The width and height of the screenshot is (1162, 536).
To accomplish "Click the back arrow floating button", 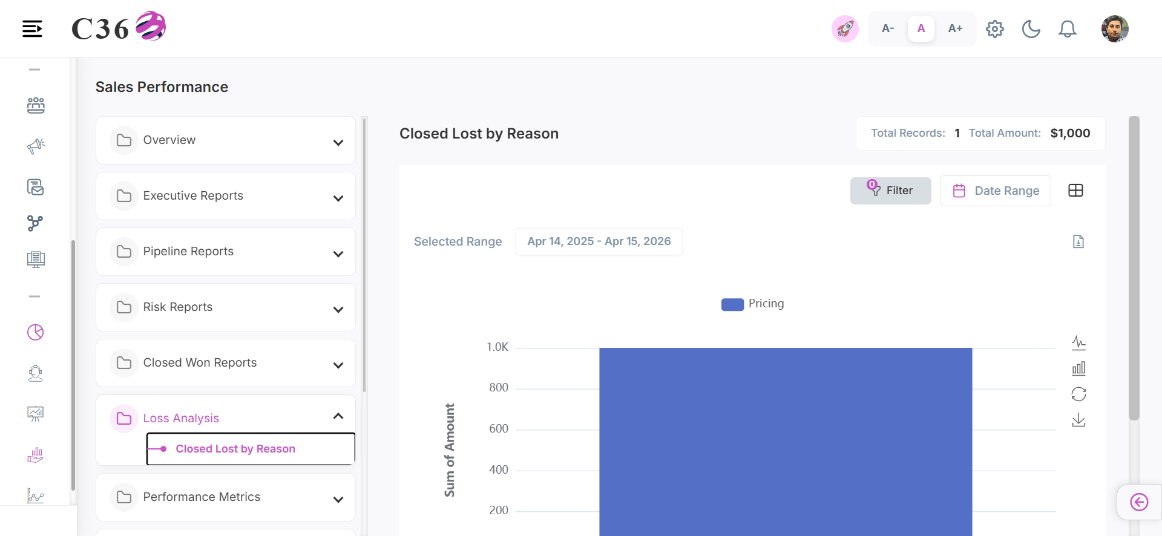I will click(1139, 502).
